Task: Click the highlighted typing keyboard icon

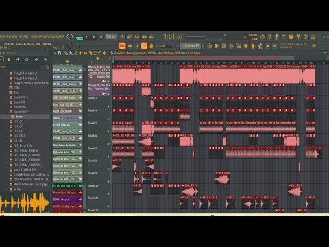Action: click(123, 46)
